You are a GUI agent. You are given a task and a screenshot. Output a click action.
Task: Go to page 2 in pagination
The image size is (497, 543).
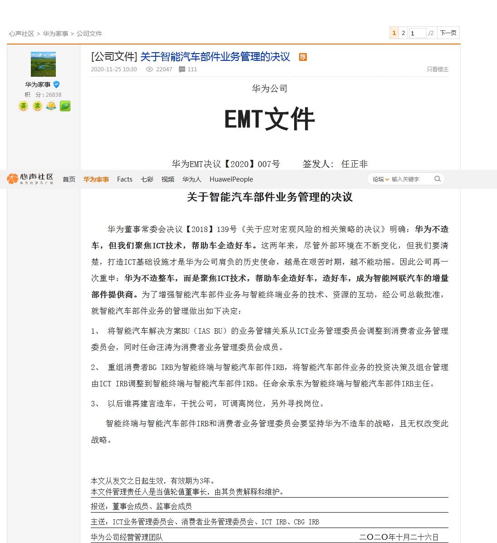click(x=403, y=33)
